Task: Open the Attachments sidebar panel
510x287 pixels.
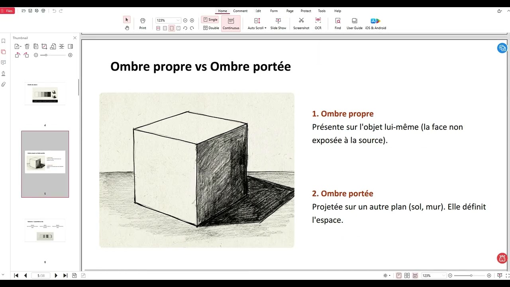Action: [3, 85]
